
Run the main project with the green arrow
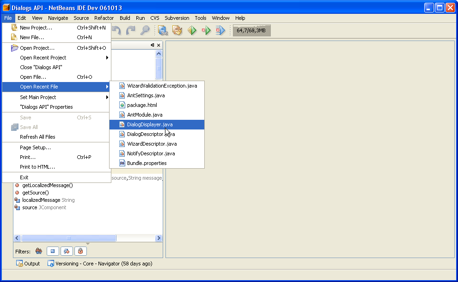[x=192, y=30]
